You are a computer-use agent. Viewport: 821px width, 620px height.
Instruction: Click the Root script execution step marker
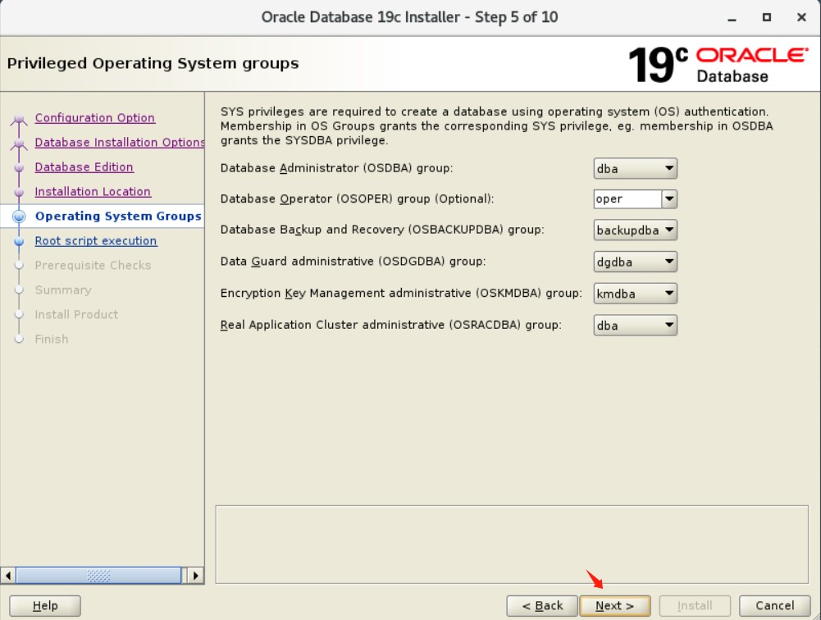click(x=19, y=241)
